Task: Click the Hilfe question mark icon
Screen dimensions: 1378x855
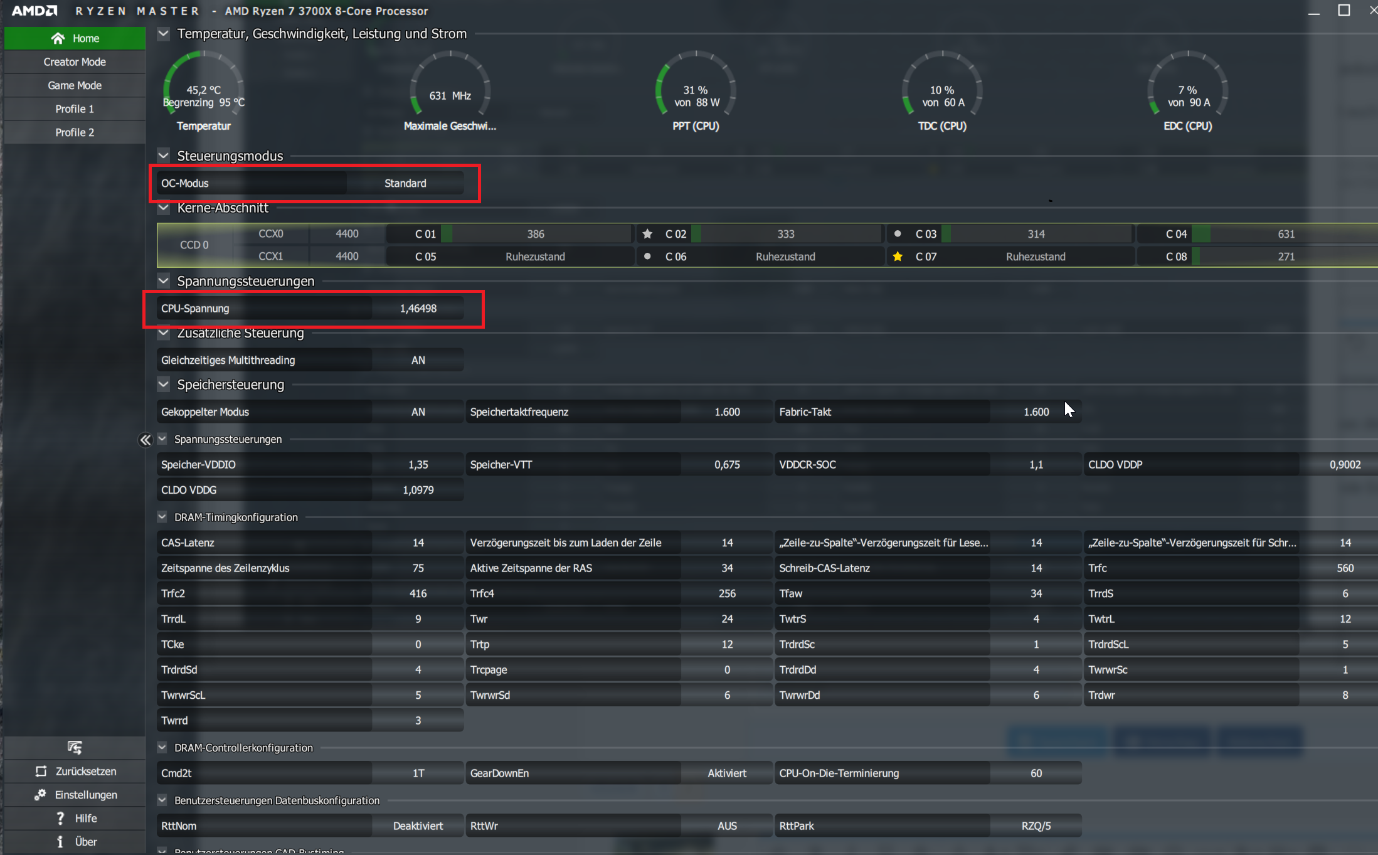Action: [60, 818]
